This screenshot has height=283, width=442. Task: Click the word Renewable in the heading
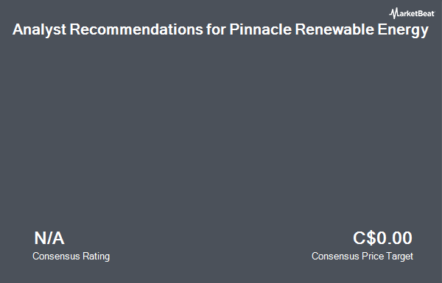pyautogui.click(x=334, y=29)
